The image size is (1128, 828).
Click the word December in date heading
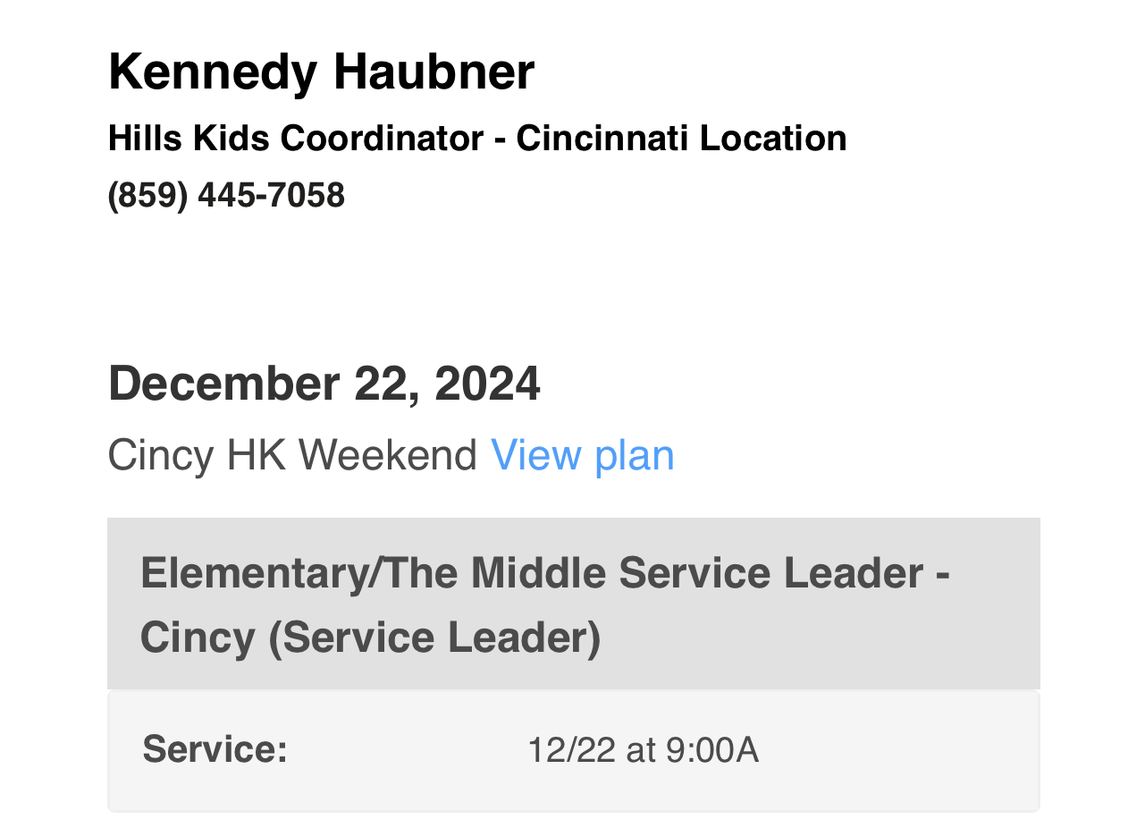pos(223,384)
